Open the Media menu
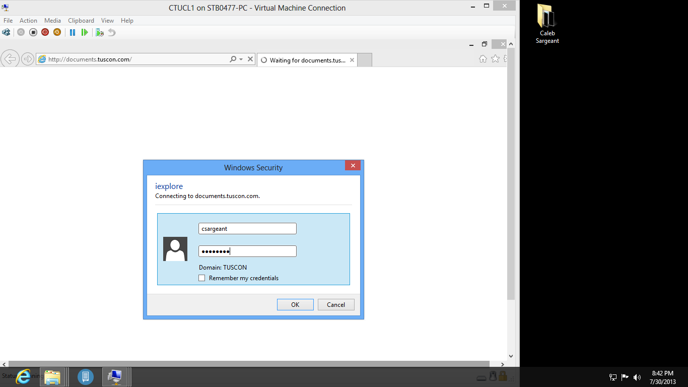 point(52,21)
